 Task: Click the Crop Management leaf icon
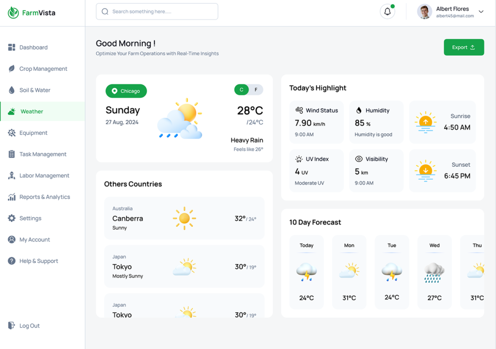click(x=12, y=69)
